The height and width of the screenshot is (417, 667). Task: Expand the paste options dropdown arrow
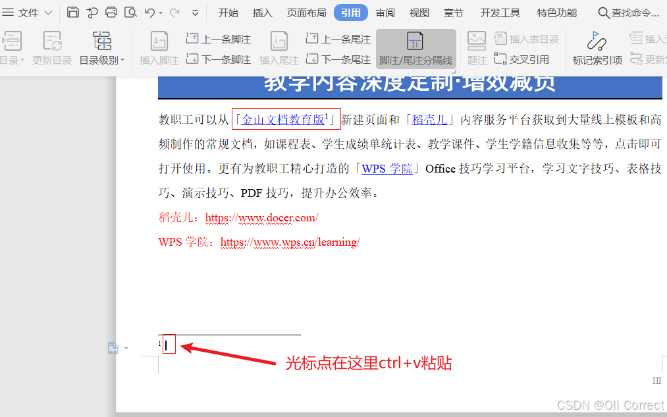point(126,348)
